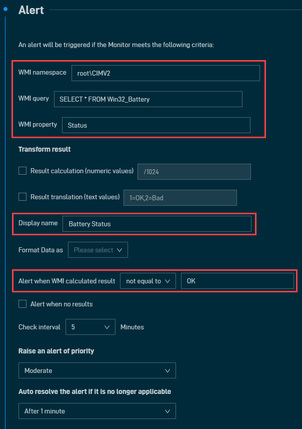The height and width of the screenshot is (429, 302).
Task: Click the Please select dropdown chevron
Action: coord(119,250)
